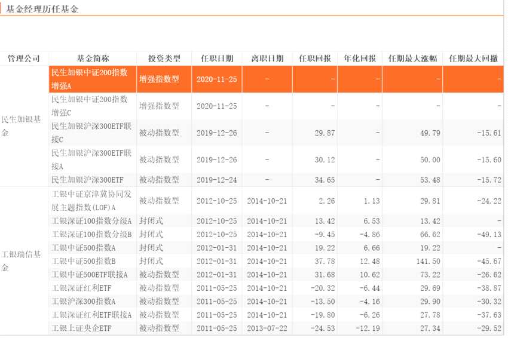
Task: Select max gain value 53.48
Action: (x=430, y=180)
